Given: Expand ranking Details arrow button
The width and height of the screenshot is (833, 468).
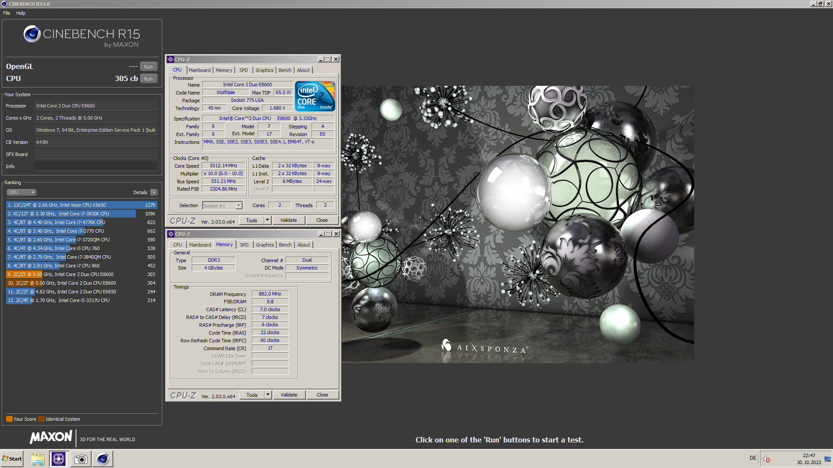Looking at the screenshot, I should coord(154,192).
